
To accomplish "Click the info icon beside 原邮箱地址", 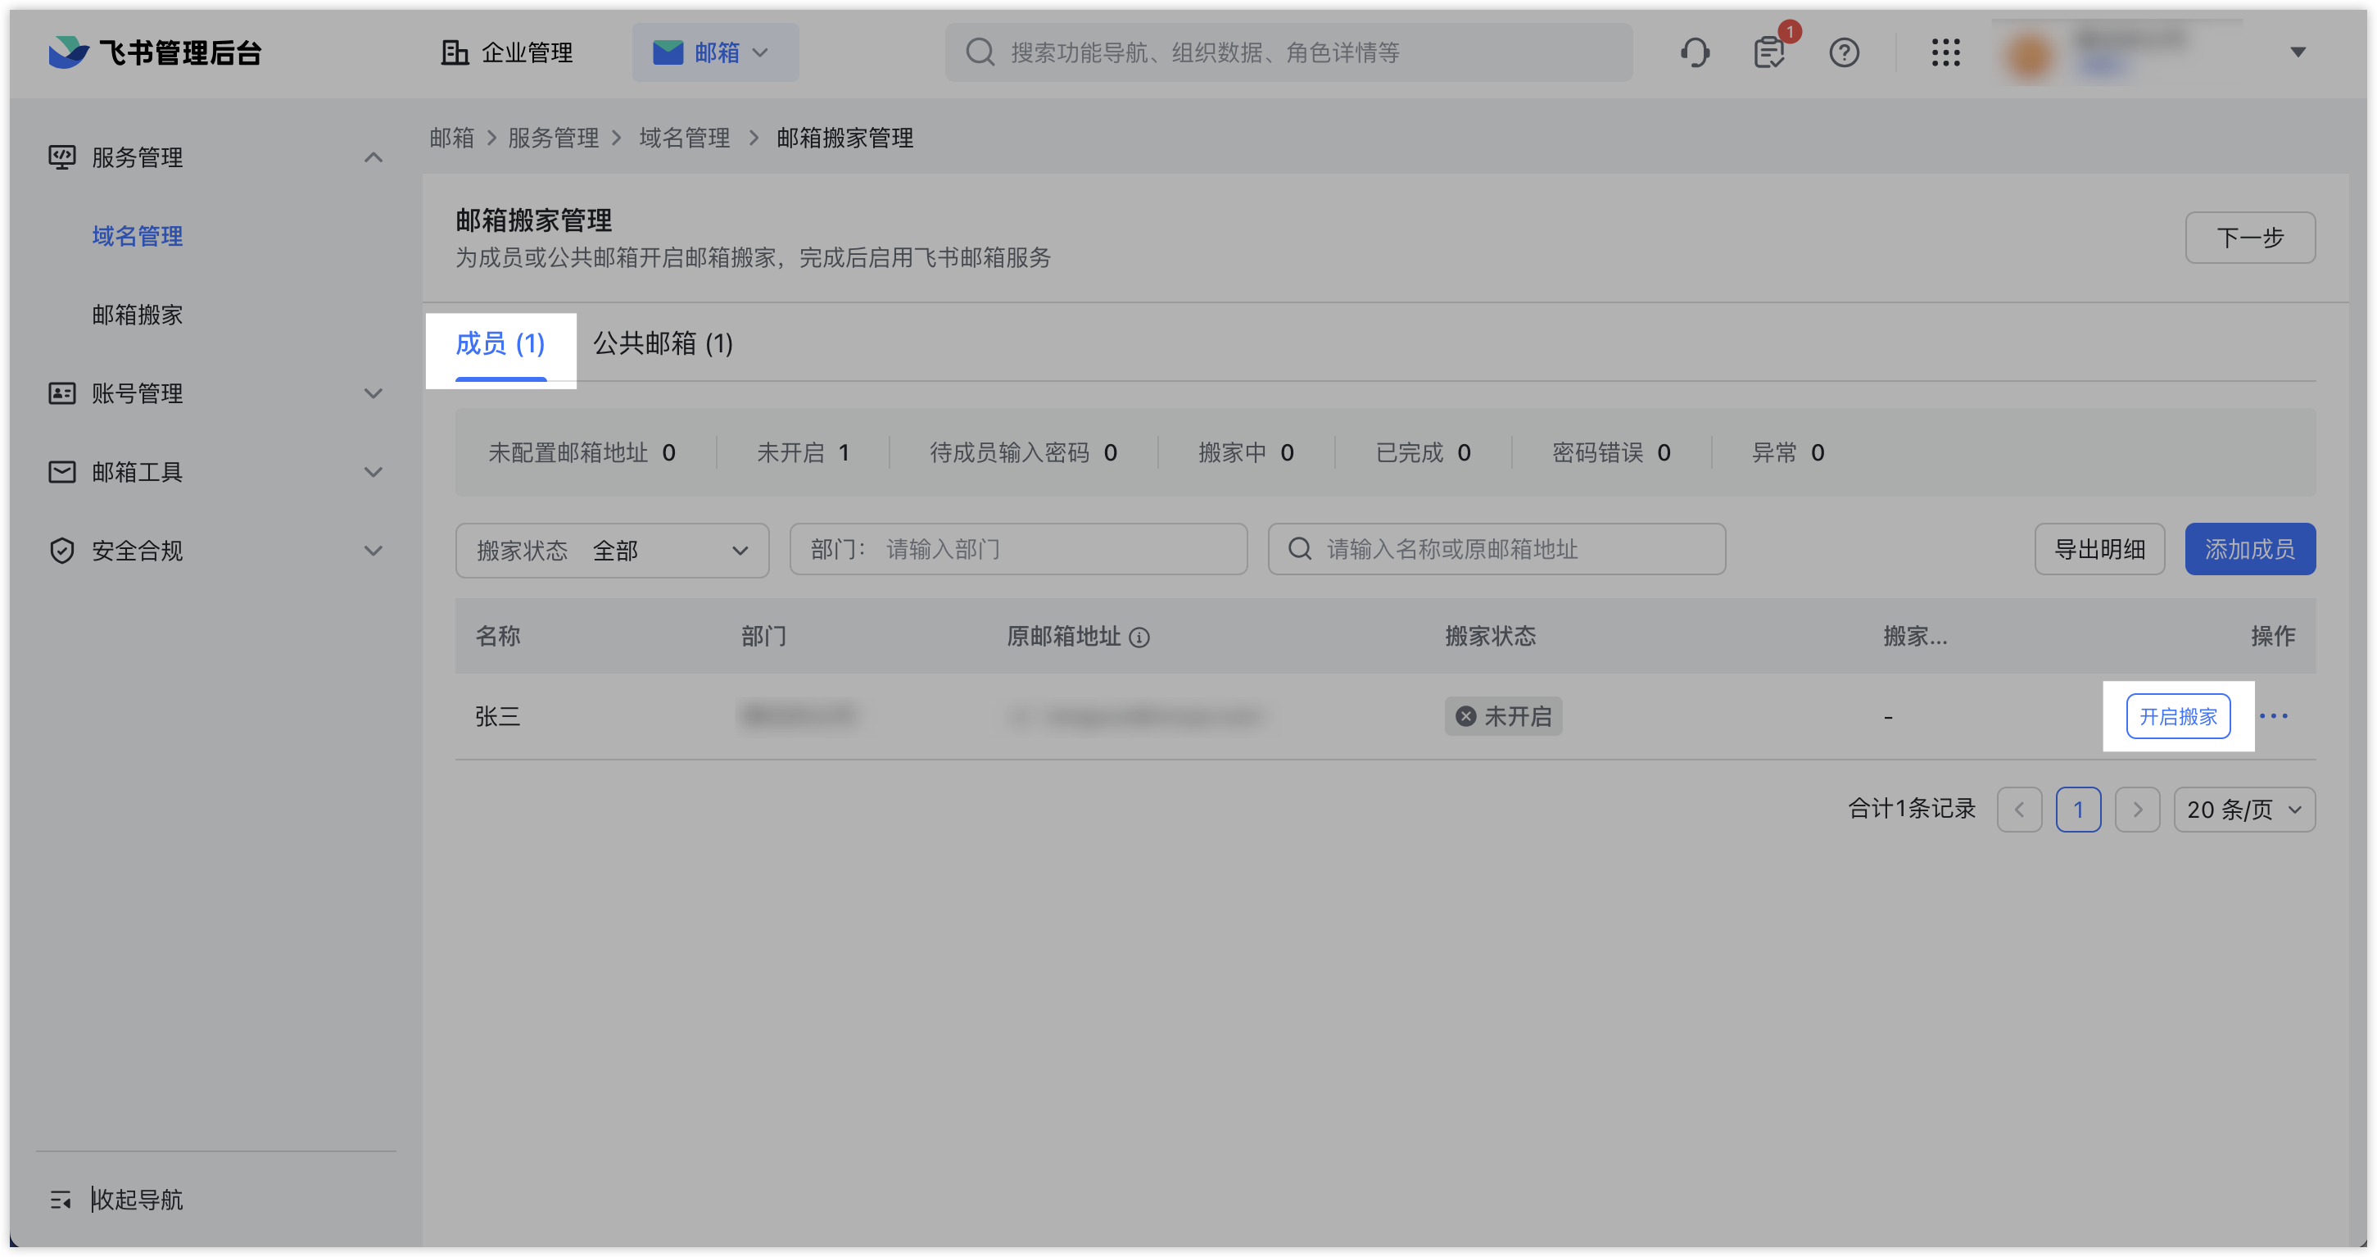I will (x=1139, y=638).
